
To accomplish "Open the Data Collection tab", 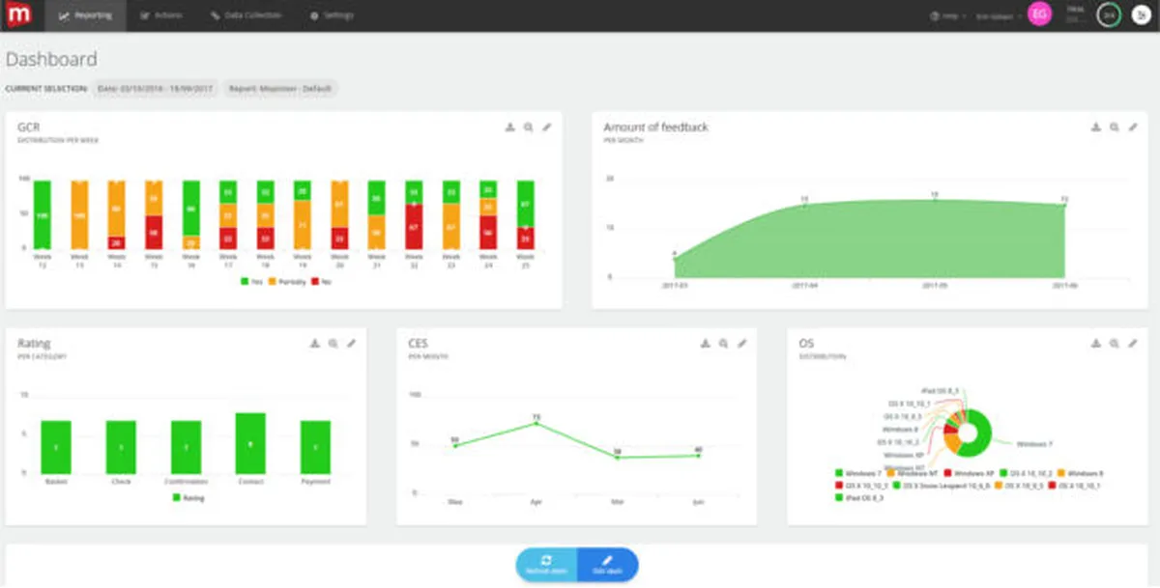I will click(246, 15).
